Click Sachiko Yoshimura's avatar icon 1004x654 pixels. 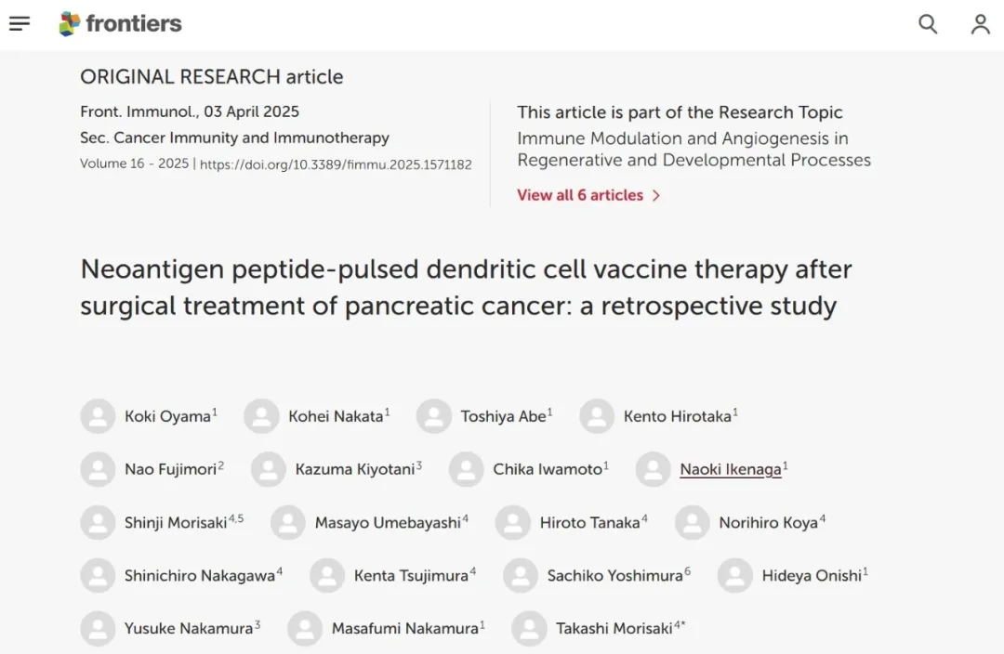point(521,575)
